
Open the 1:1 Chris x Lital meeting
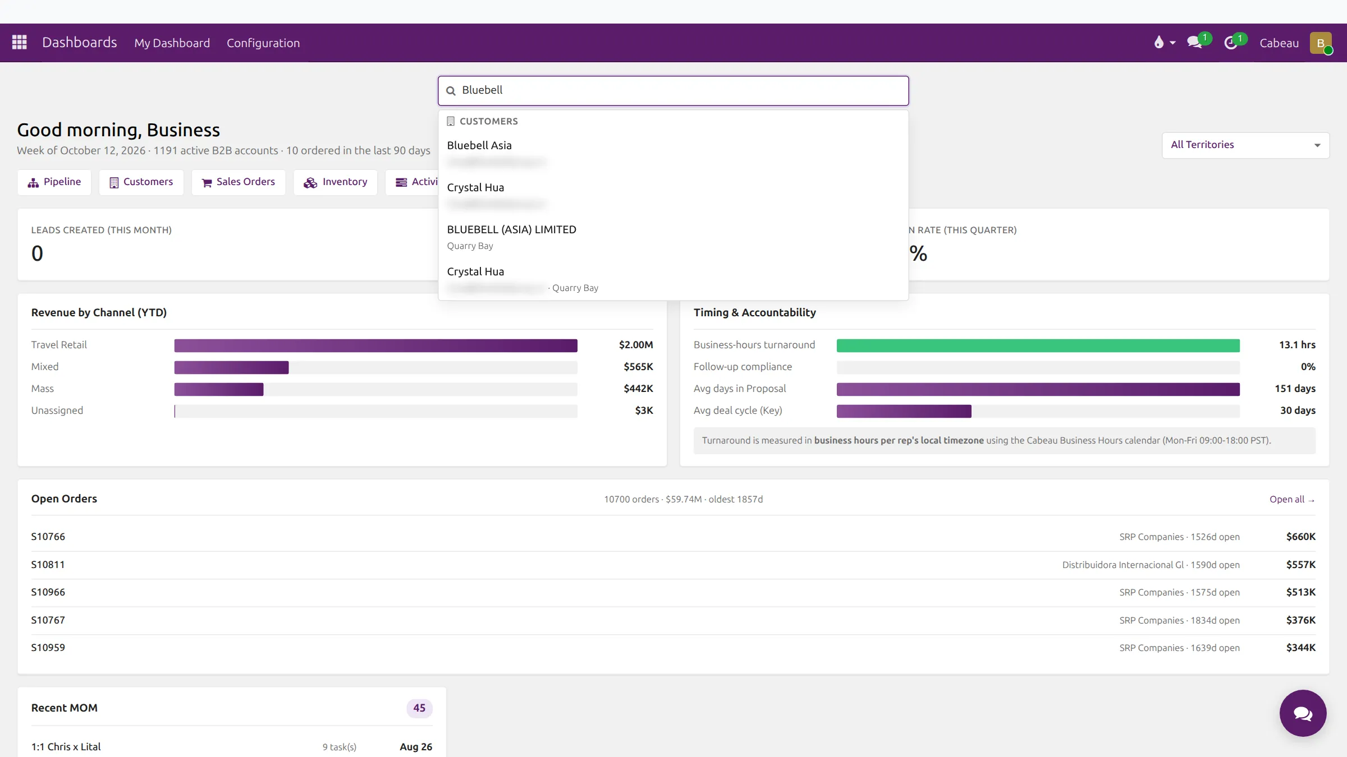point(231,746)
